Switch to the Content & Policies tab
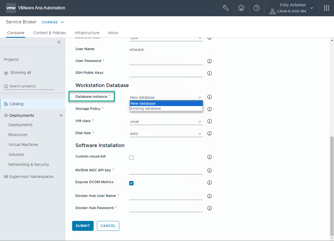The image size is (334, 241). tap(50, 33)
